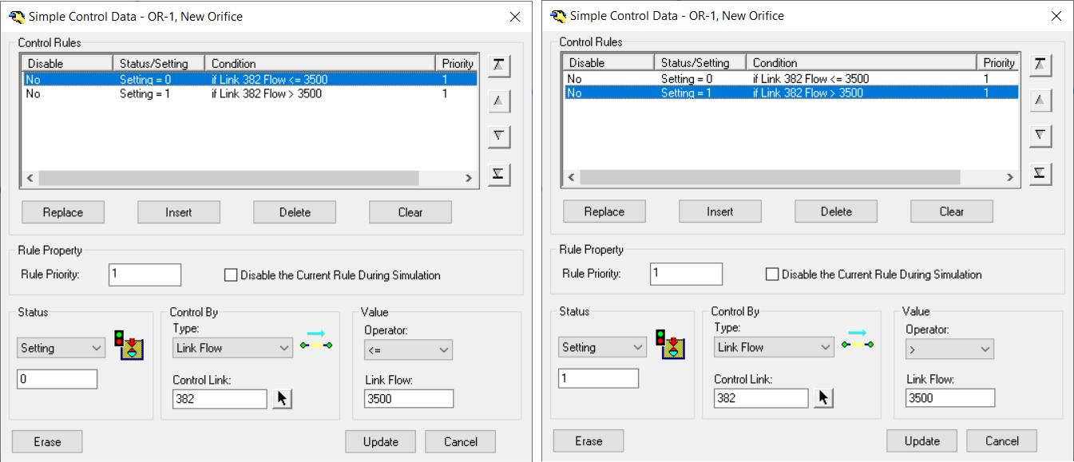Erase the rule fields
Image resolution: width=1074 pixels, height=462 pixels.
coord(46,441)
